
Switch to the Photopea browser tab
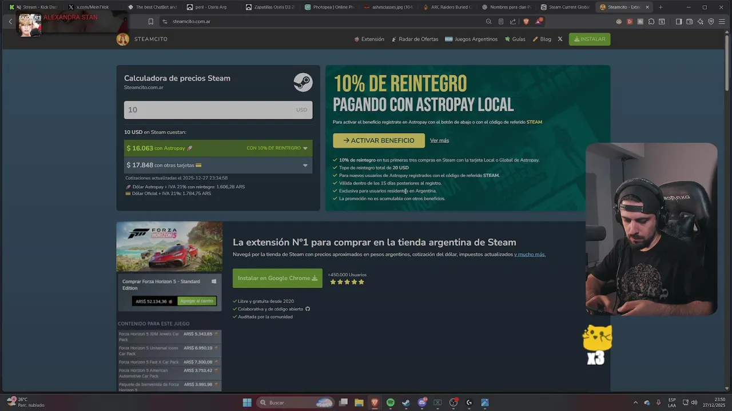(x=329, y=7)
